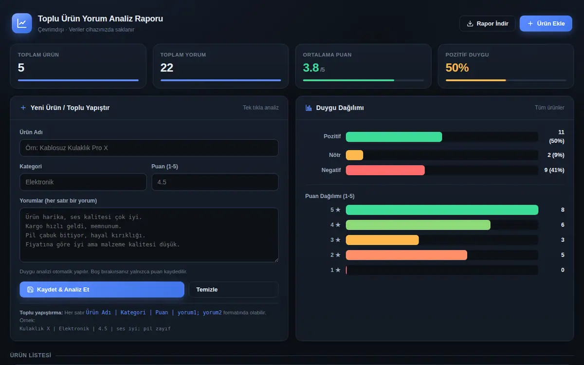Viewport: 584px width, 365px height.
Task: Click the Toplam Ürün value 5
Action: tap(21, 68)
